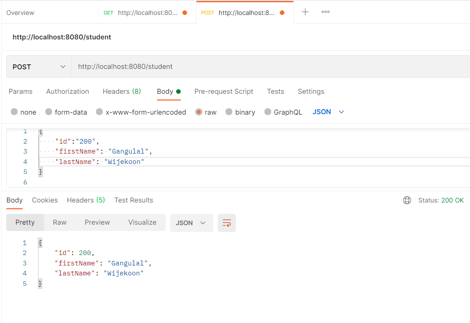Screen dimensions: 470x323
Task: Open a new request tab with plus icon
Action: tap(305, 12)
